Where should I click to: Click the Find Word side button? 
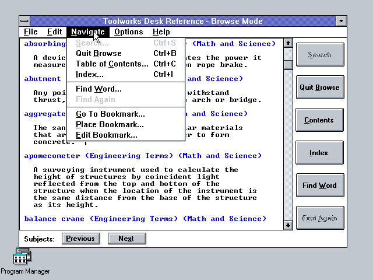click(320, 185)
